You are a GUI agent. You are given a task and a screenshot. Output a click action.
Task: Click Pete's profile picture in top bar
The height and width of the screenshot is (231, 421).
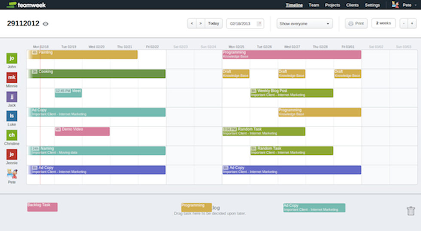[395, 5]
